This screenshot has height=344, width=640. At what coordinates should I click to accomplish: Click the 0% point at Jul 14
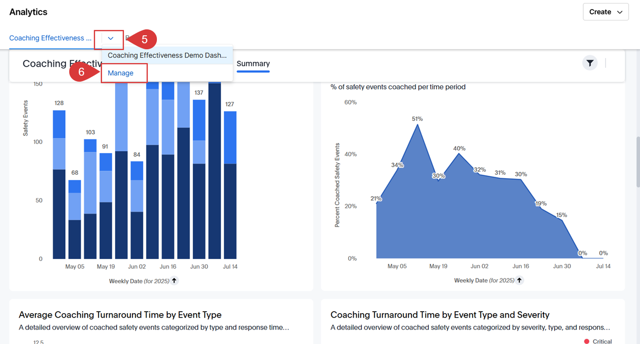coord(603,257)
